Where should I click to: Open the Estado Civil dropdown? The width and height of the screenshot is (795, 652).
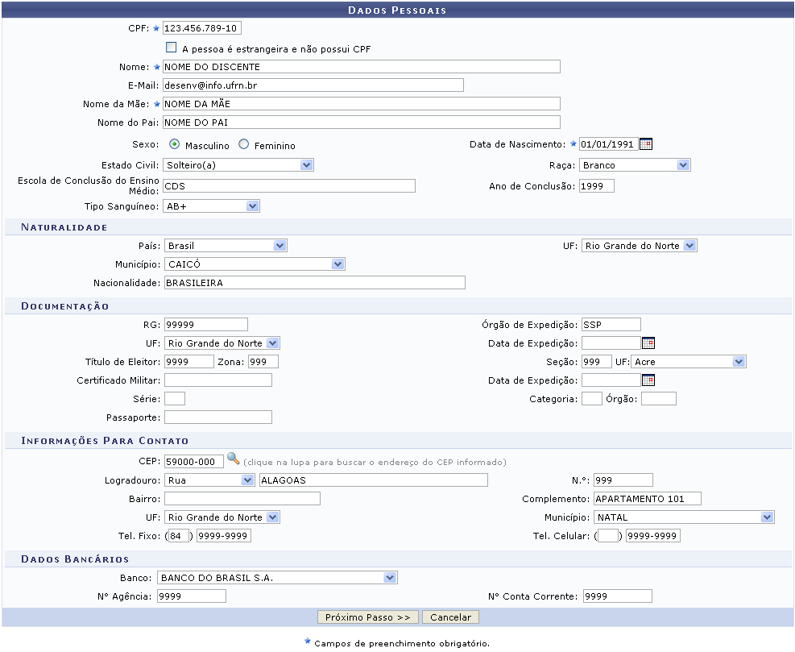(x=238, y=165)
